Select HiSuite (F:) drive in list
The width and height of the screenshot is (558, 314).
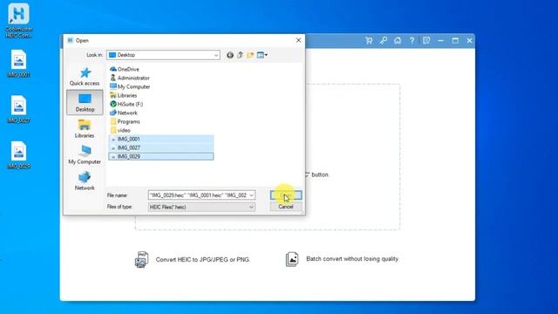126,104
